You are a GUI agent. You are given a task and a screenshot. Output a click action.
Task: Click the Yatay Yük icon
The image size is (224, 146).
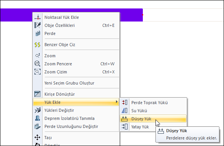coord(124,127)
